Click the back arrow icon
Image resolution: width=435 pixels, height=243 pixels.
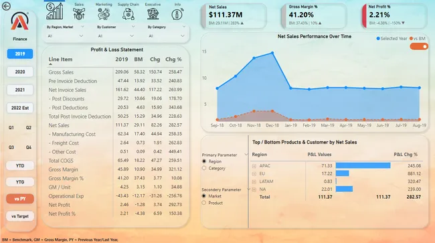6,6
